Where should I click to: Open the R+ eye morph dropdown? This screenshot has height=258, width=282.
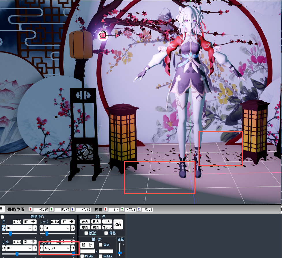pos(19,228)
